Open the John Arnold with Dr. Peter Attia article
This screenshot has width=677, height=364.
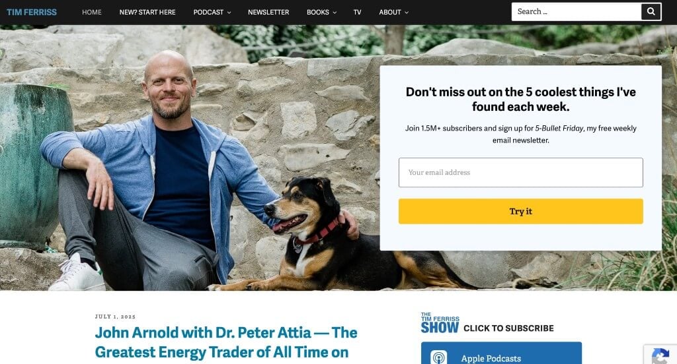pos(226,342)
